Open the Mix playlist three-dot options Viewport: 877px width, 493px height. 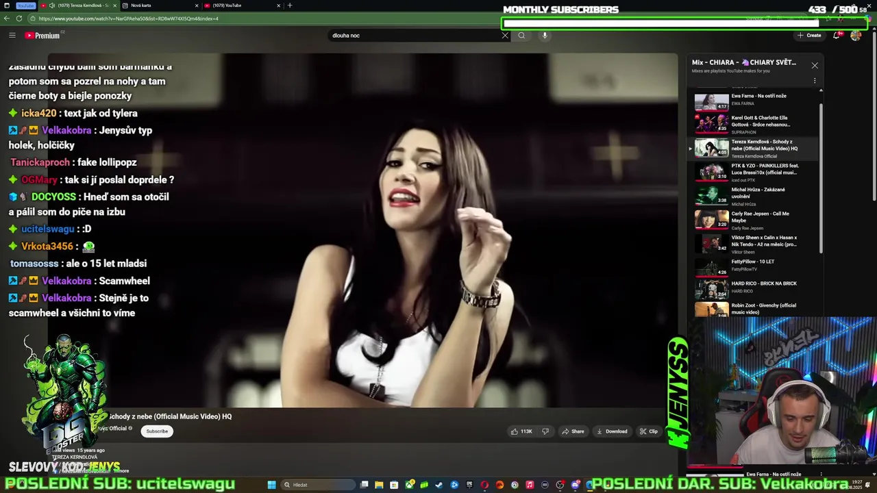tap(815, 81)
